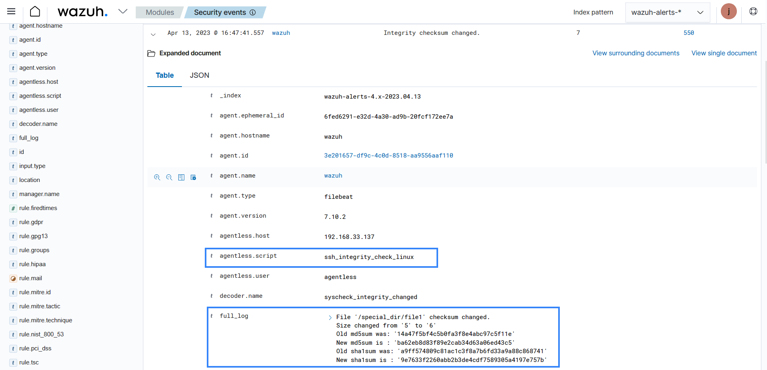This screenshot has height=370, width=767.
Task: Click View surrounding documents
Action: pos(636,53)
